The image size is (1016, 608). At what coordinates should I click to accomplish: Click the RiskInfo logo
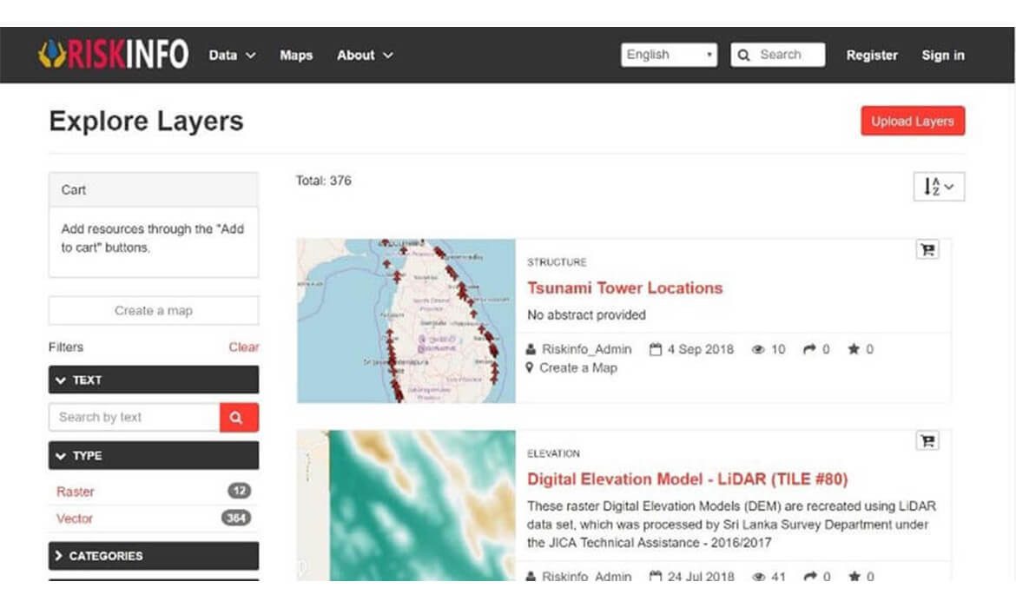pos(113,55)
